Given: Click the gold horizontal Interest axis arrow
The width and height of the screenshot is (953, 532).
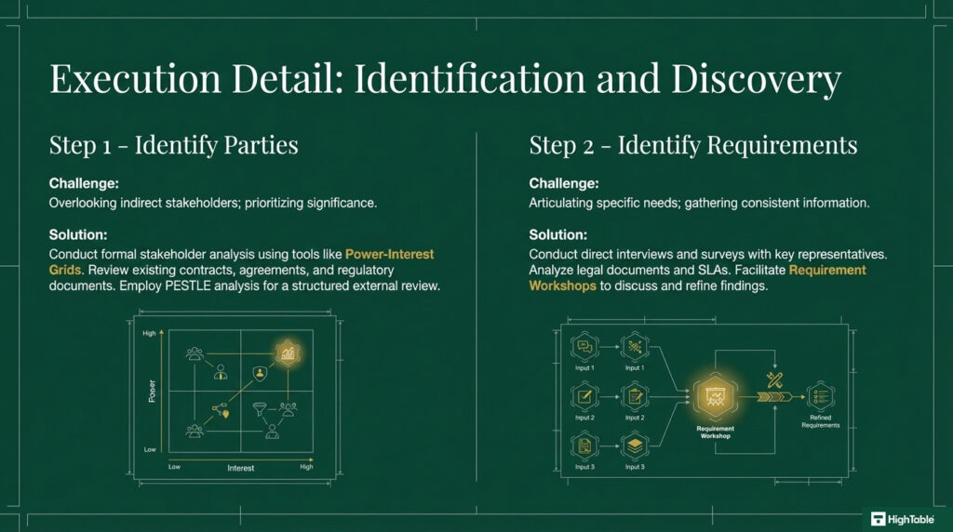Looking at the screenshot, I should [x=241, y=460].
